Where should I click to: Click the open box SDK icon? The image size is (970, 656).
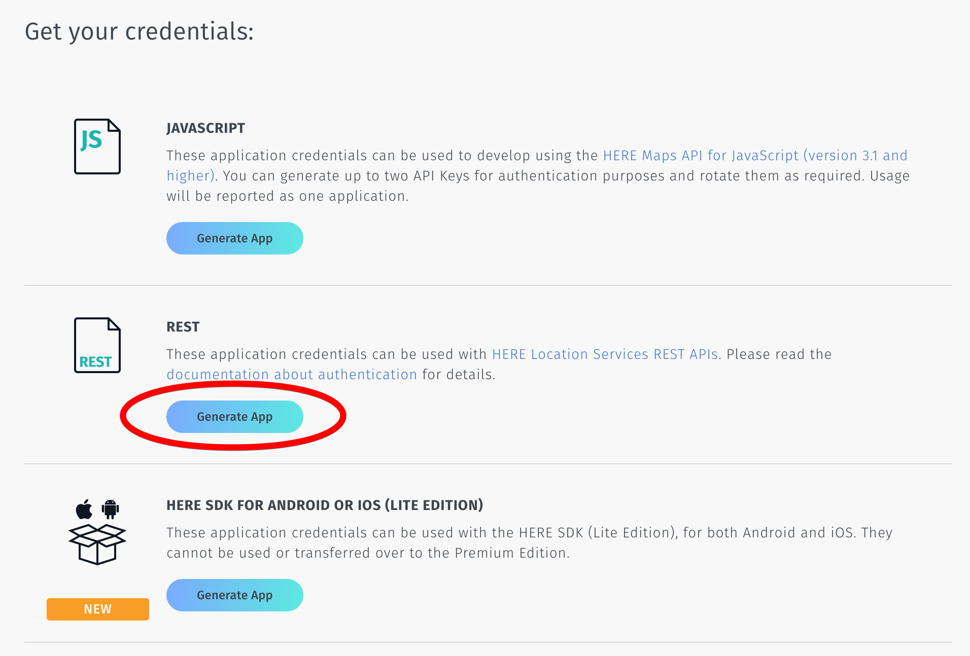tap(97, 544)
